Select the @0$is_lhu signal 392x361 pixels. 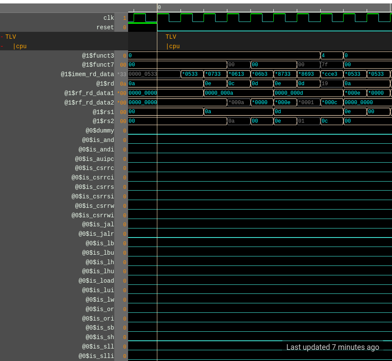(x=98, y=272)
